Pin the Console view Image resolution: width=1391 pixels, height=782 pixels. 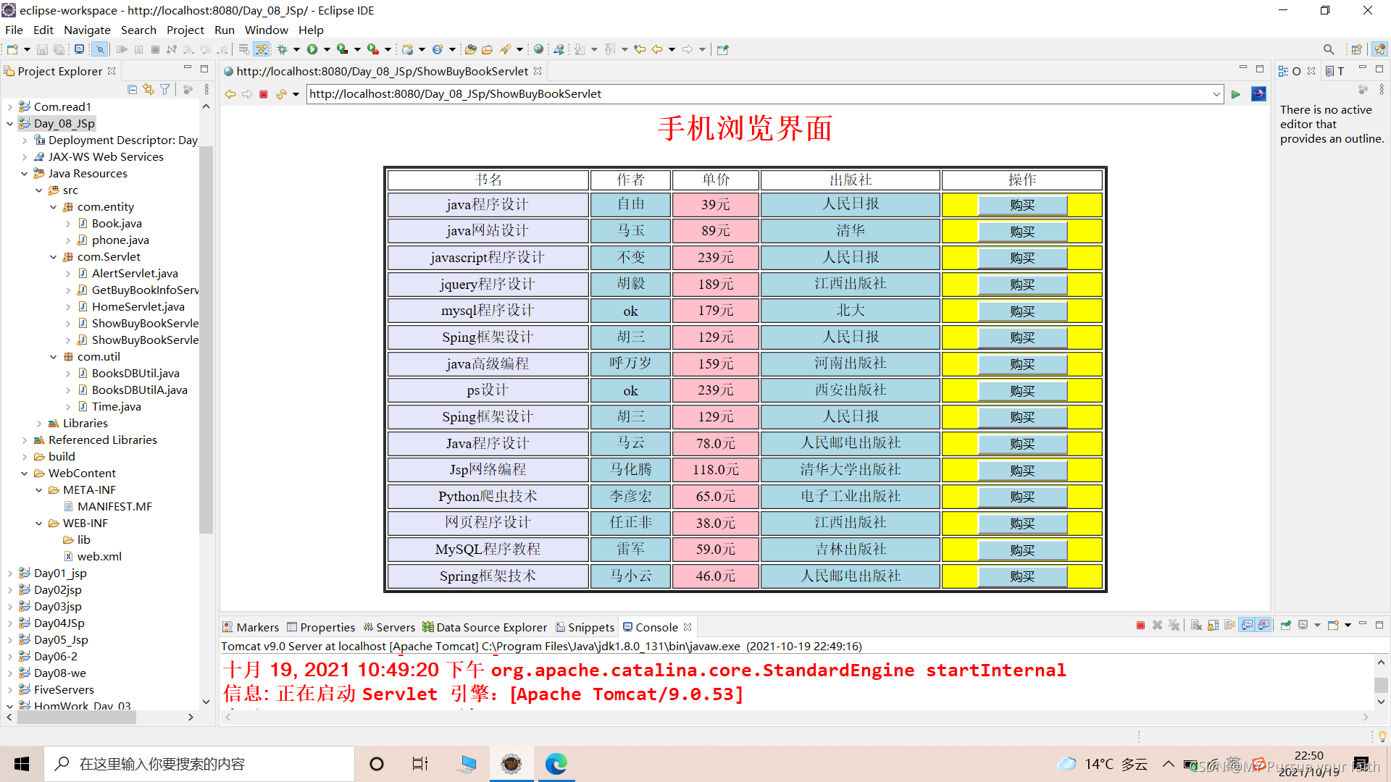click(1286, 625)
